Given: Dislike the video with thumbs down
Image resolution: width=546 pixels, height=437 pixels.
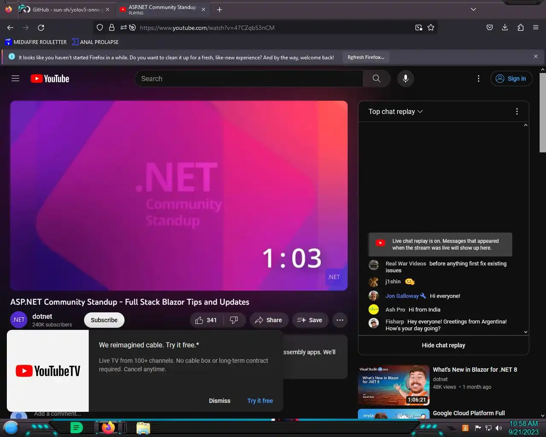Looking at the screenshot, I should tap(234, 320).
